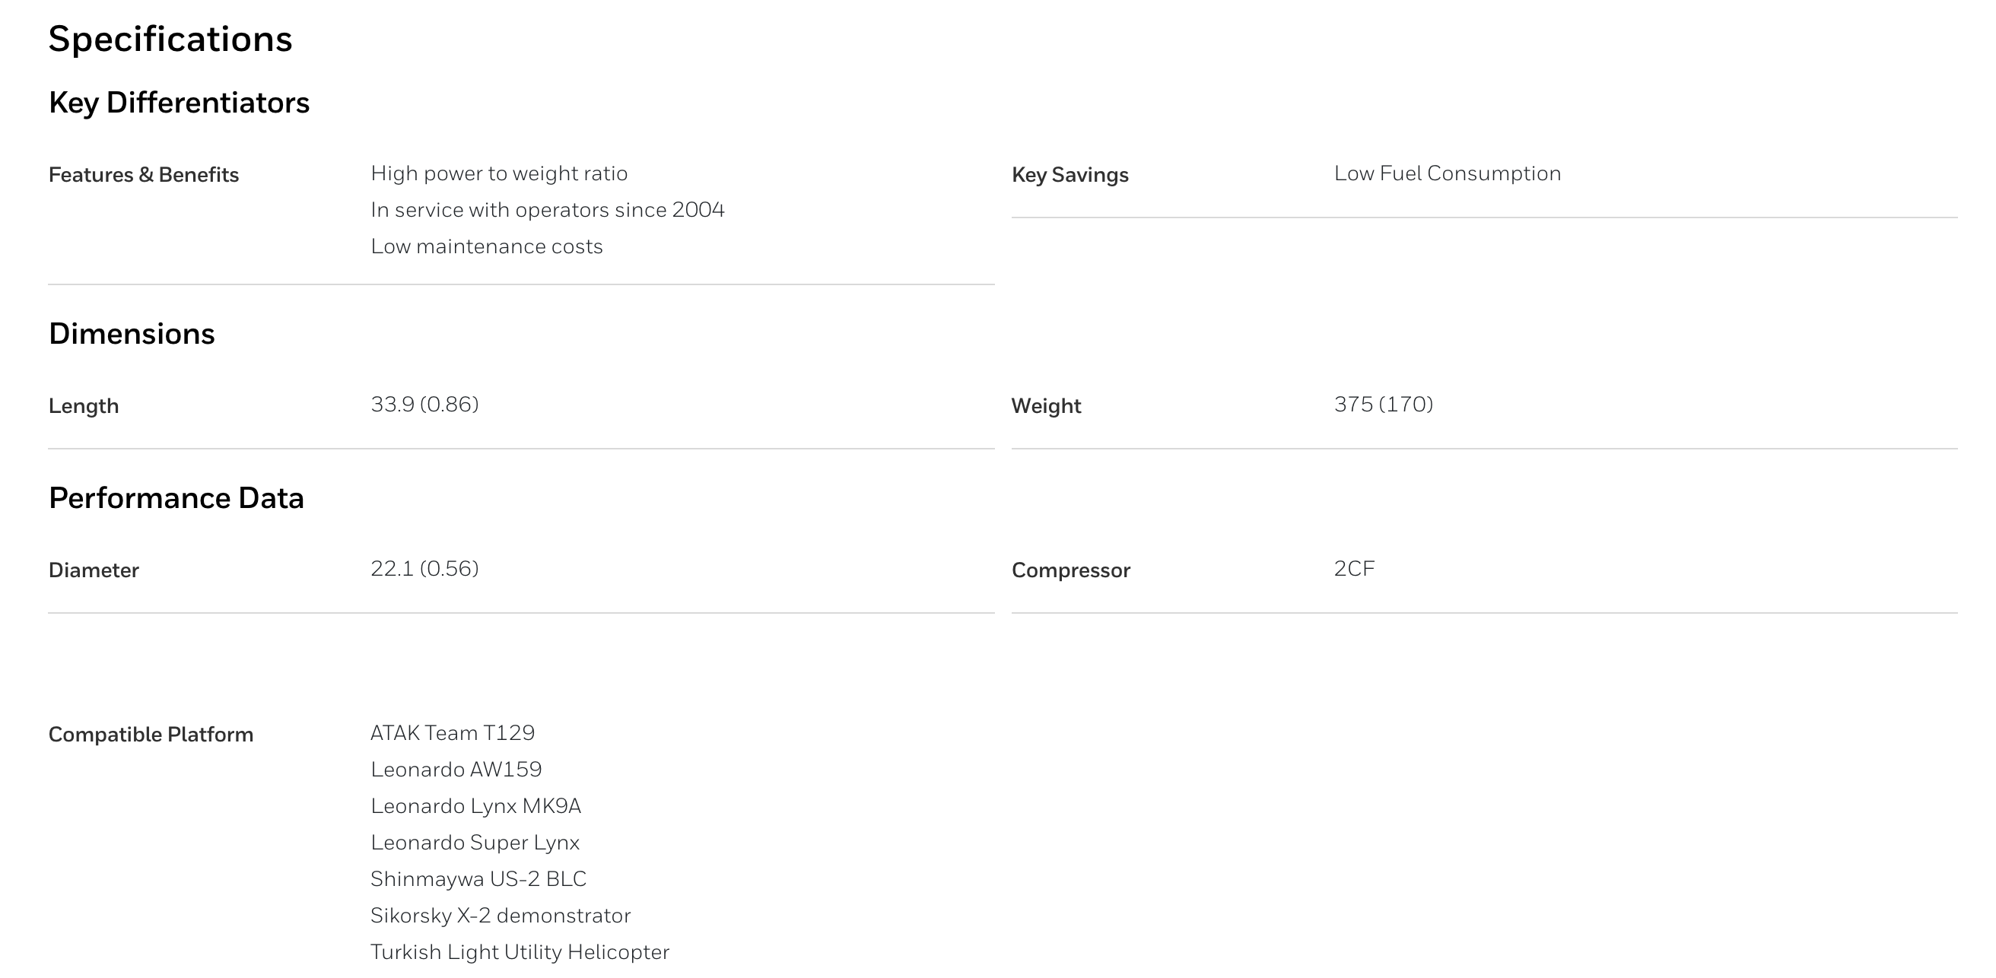1996x978 pixels.
Task: Click the Compressor value 2CF
Action: click(x=1355, y=569)
